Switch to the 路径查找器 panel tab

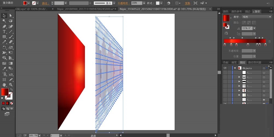pyautogui.click(x=255, y=62)
